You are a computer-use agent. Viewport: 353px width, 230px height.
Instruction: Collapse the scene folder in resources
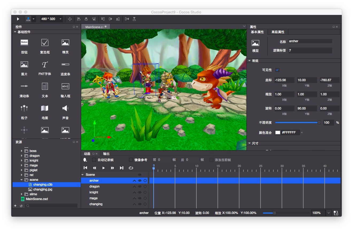click(22, 180)
